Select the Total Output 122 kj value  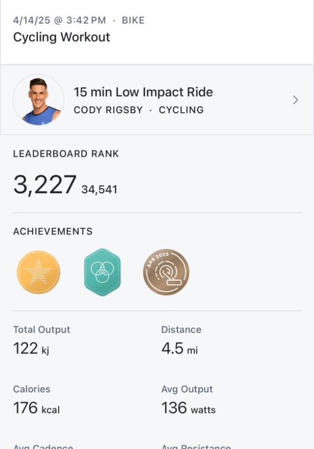(x=31, y=349)
